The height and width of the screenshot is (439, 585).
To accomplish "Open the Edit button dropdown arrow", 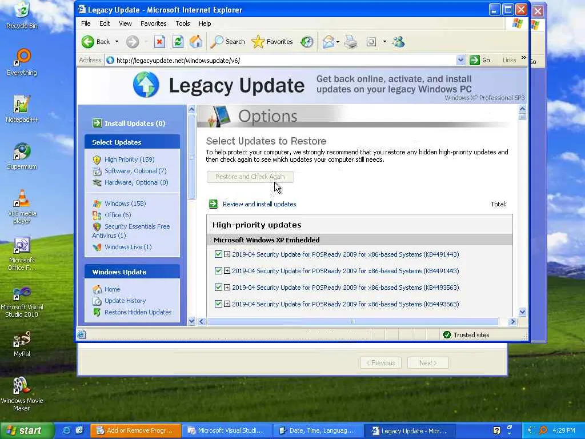I will [384, 42].
